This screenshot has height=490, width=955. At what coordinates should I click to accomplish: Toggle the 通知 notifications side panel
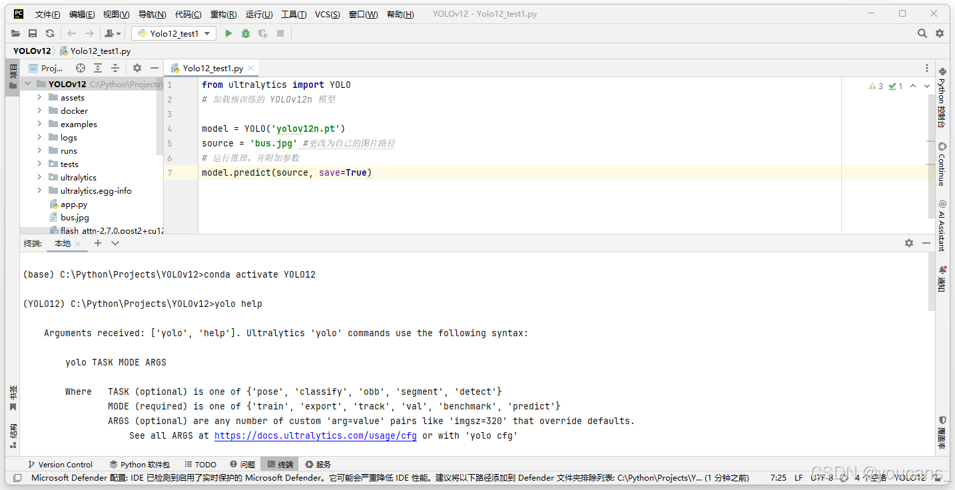point(942,278)
